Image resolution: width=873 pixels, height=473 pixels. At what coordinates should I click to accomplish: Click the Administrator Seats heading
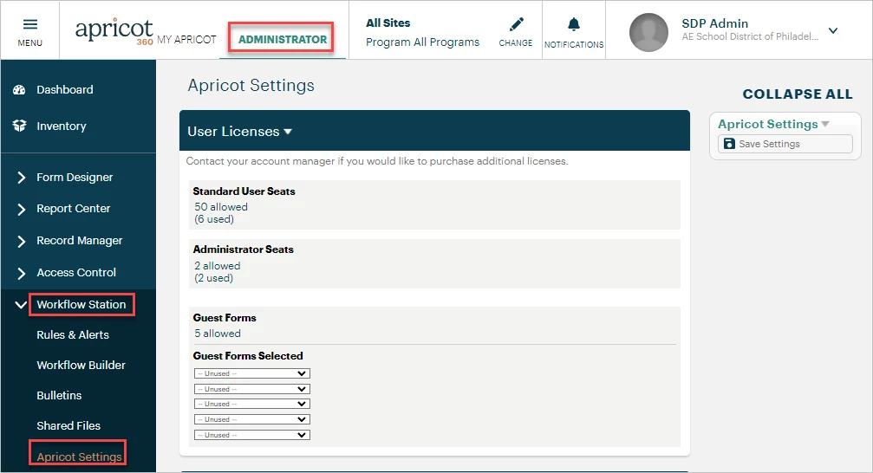tap(244, 249)
